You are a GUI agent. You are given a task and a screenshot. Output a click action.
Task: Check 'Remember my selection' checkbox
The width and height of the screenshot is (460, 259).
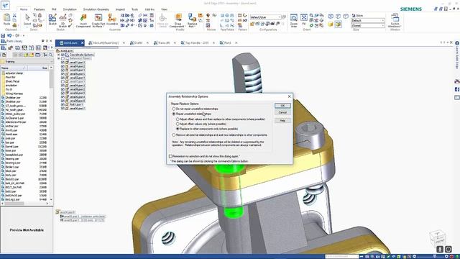click(170, 156)
